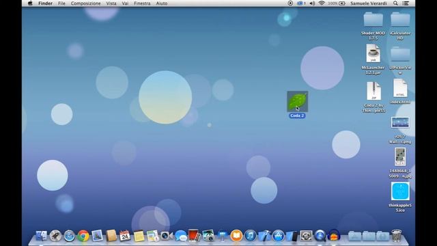Screen dimensions: 437x246
Task: Launch Google Chrome from the Dock
Action: (83, 236)
